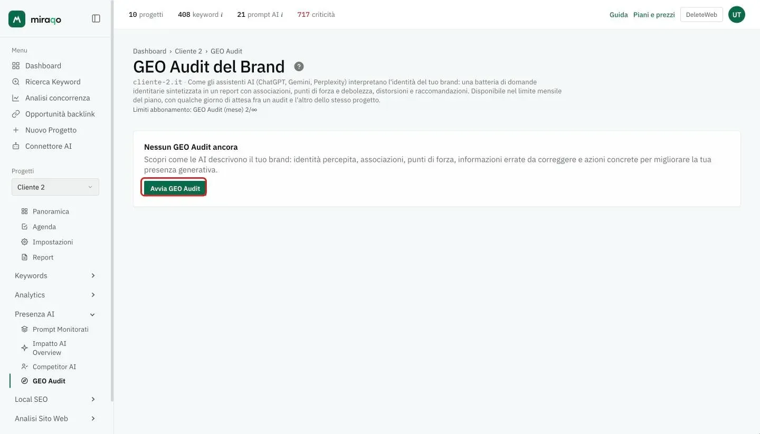Click the DeleteWeb button
760x434 pixels.
click(x=701, y=15)
